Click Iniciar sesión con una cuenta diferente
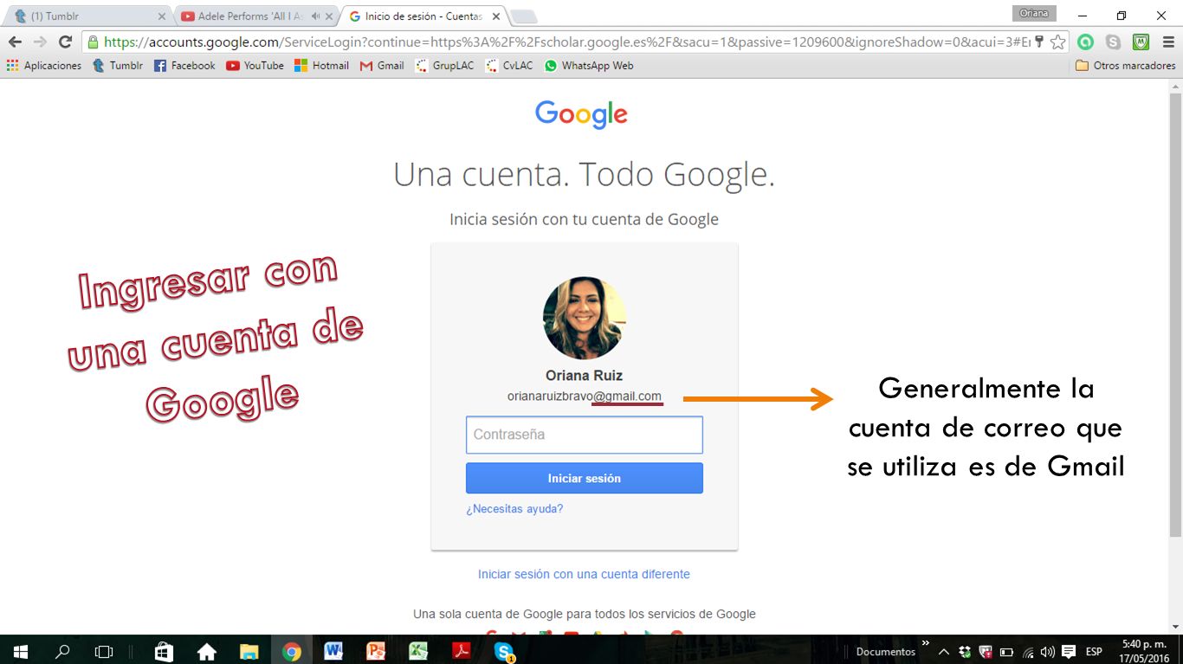Image resolution: width=1183 pixels, height=664 pixels. pyautogui.click(x=584, y=574)
